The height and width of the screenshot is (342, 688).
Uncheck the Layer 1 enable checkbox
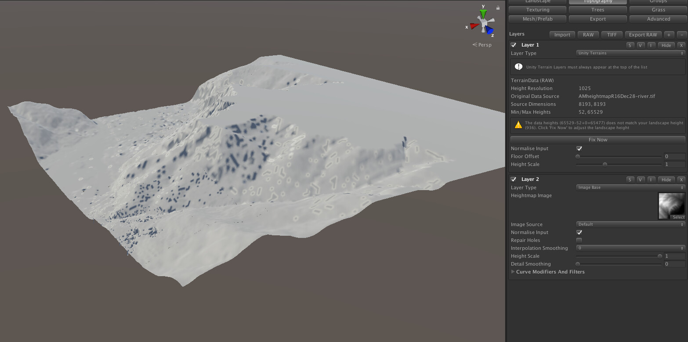pyautogui.click(x=513, y=44)
